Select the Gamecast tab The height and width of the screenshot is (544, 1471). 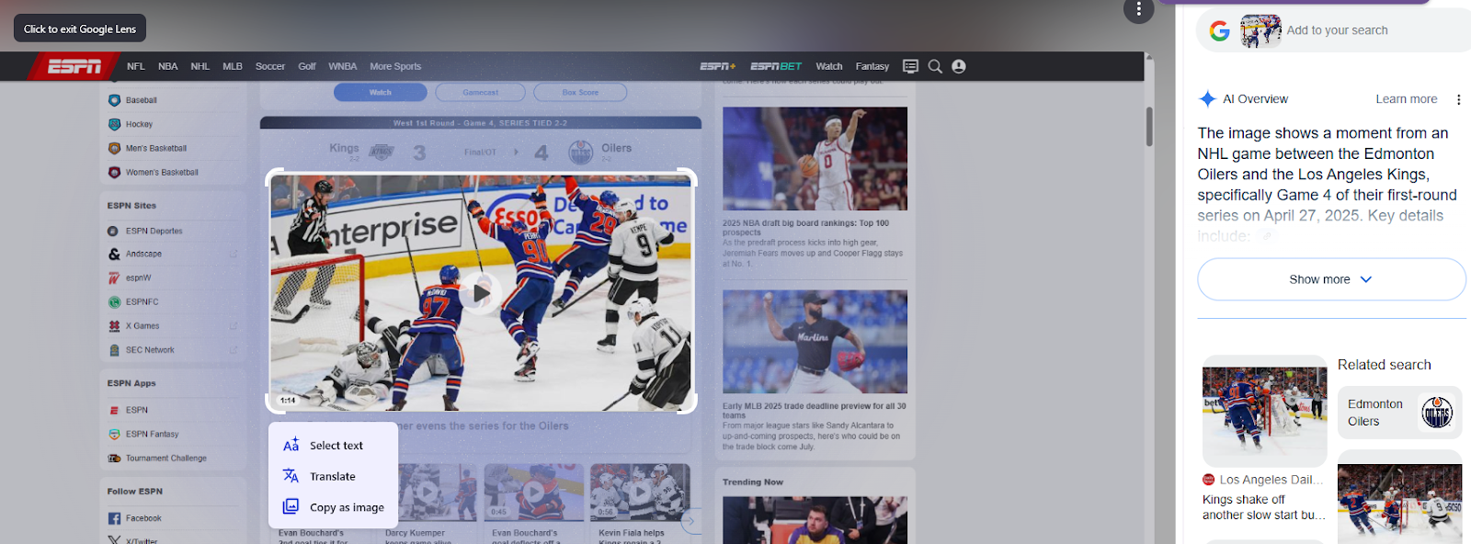point(481,92)
